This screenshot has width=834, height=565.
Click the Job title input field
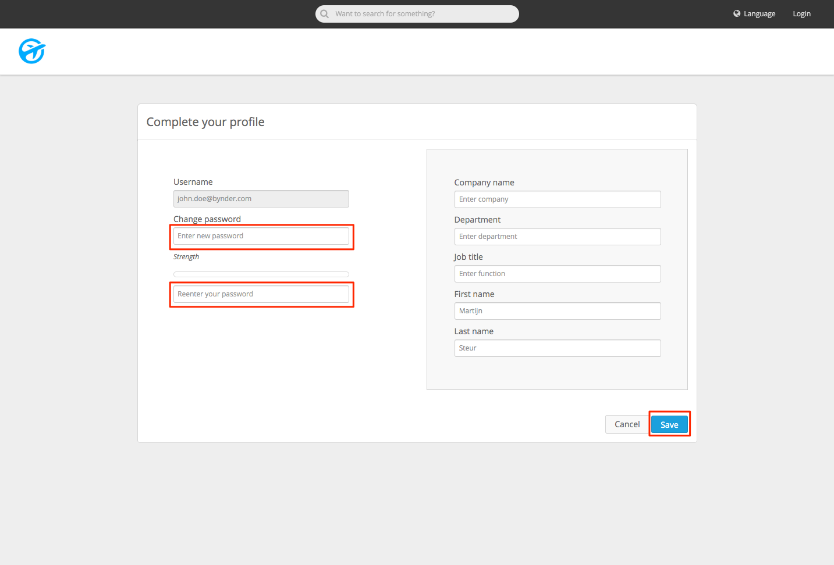click(x=558, y=274)
